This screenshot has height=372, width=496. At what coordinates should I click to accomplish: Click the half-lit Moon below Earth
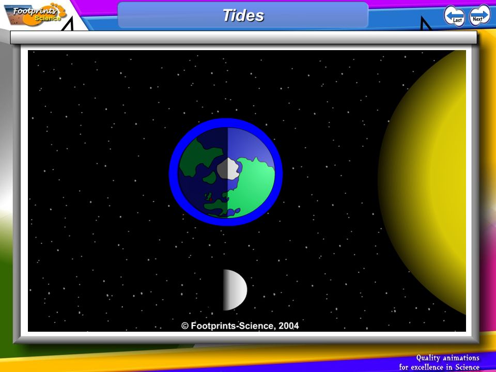coord(235,290)
